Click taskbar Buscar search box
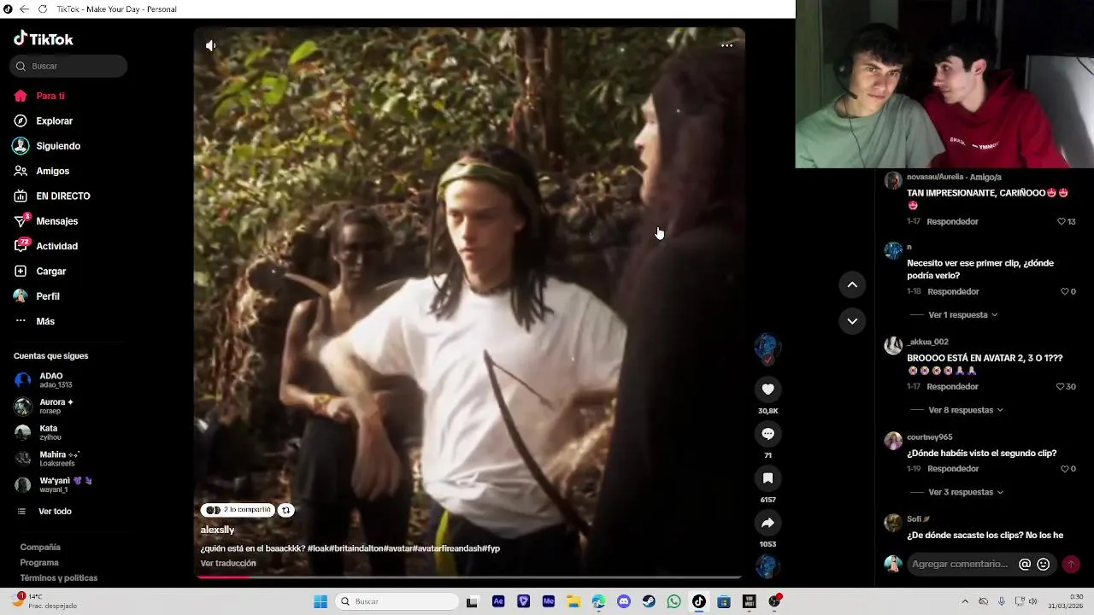The image size is (1094, 615). coord(397,601)
